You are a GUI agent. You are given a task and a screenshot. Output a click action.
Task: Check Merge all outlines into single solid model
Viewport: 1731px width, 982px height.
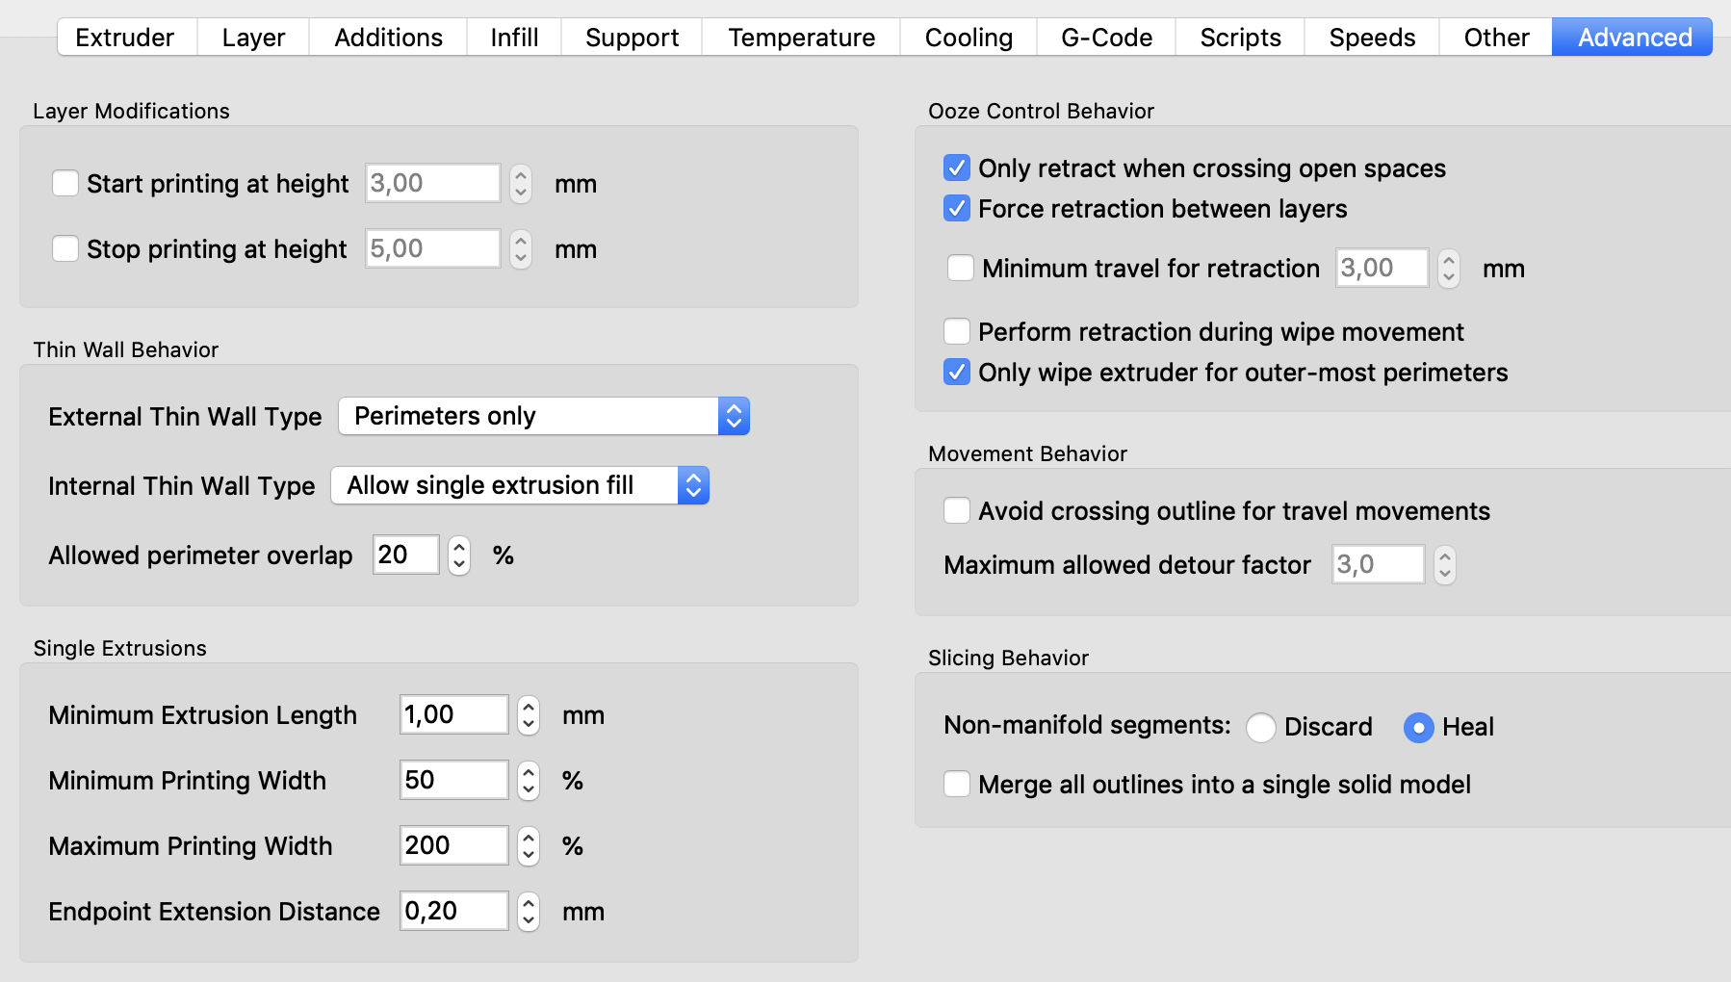957,784
